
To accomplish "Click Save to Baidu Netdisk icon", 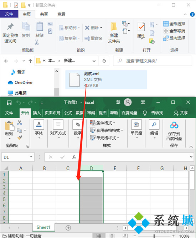I will click(174, 125).
